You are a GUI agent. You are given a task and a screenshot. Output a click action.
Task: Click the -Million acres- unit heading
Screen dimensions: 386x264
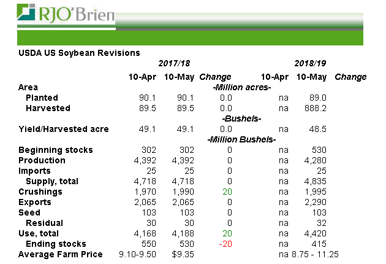[241, 87]
